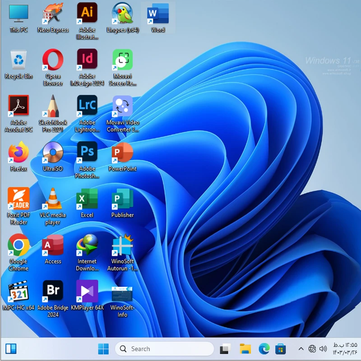The width and height of the screenshot is (361, 361).
Task: Expand the hidden system tray icons
Action: [301, 349]
